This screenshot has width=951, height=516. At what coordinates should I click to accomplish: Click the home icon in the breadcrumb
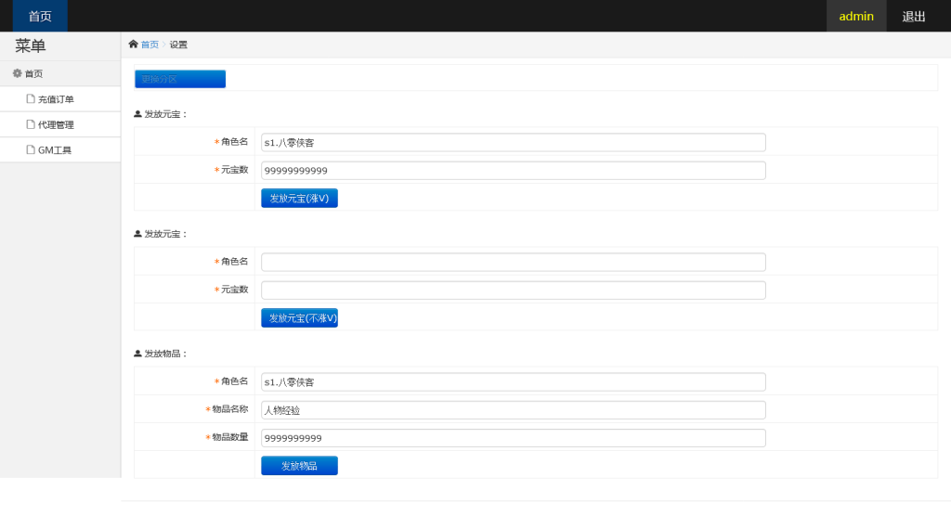(x=133, y=45)
